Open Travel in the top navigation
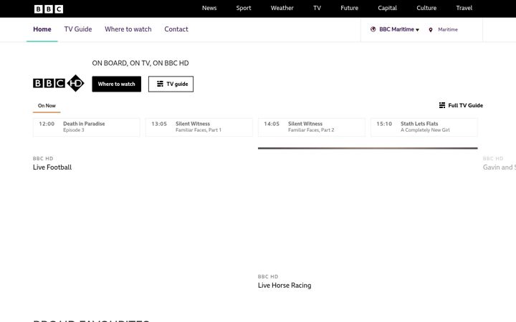 coord(464,8)
